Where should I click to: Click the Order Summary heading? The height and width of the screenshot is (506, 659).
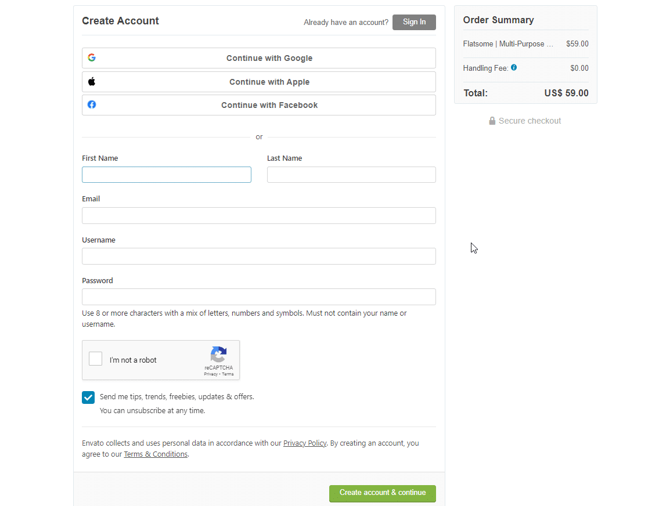pos(498,20)
